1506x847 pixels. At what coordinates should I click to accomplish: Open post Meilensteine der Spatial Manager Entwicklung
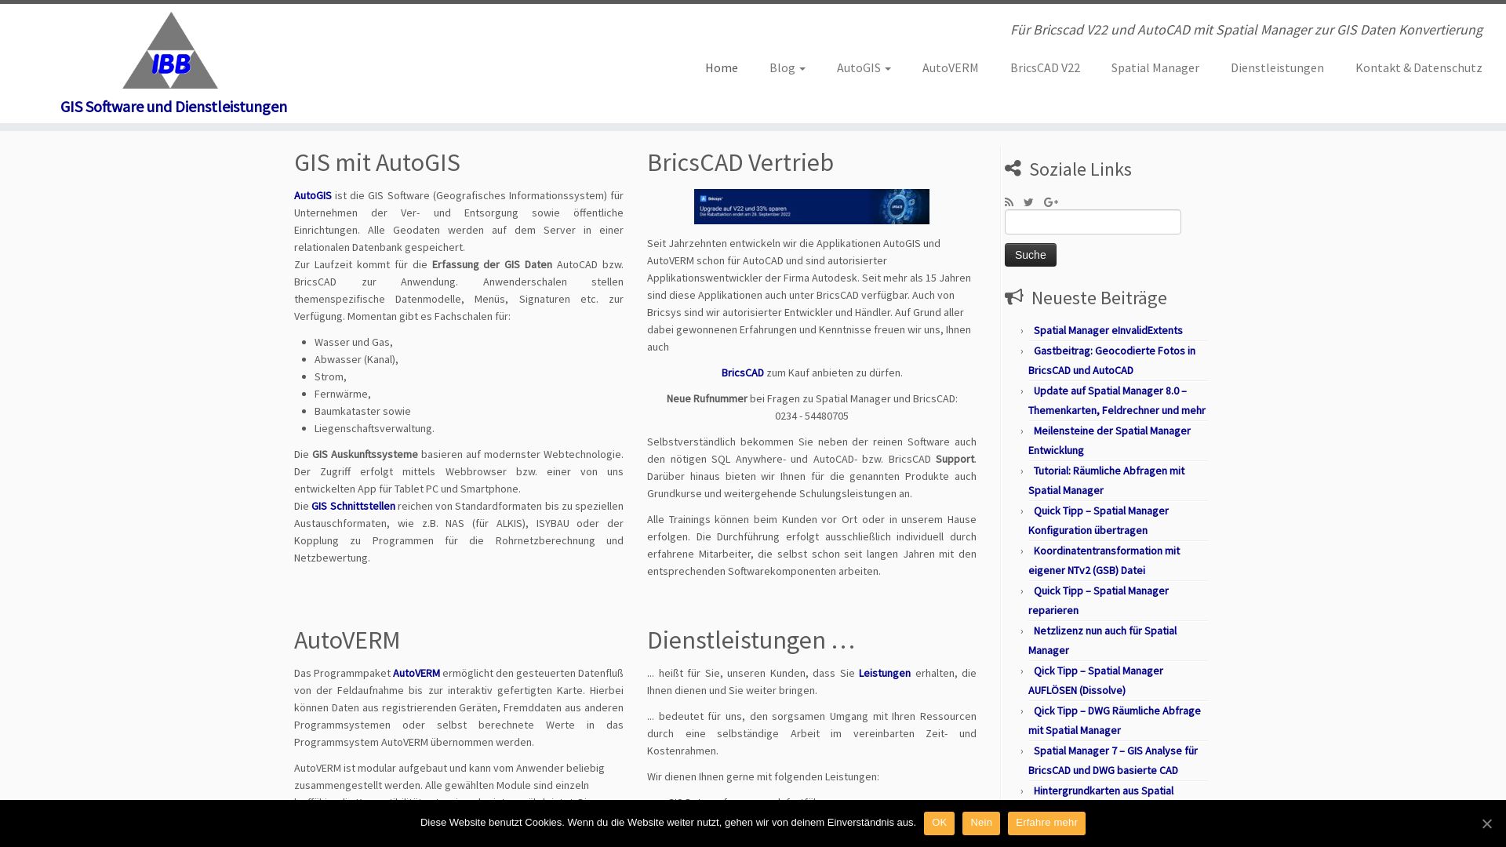tap(1109, 441)
